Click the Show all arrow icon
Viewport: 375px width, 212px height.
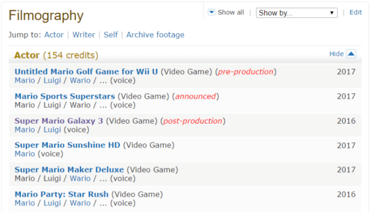click(x=211, y=12)
